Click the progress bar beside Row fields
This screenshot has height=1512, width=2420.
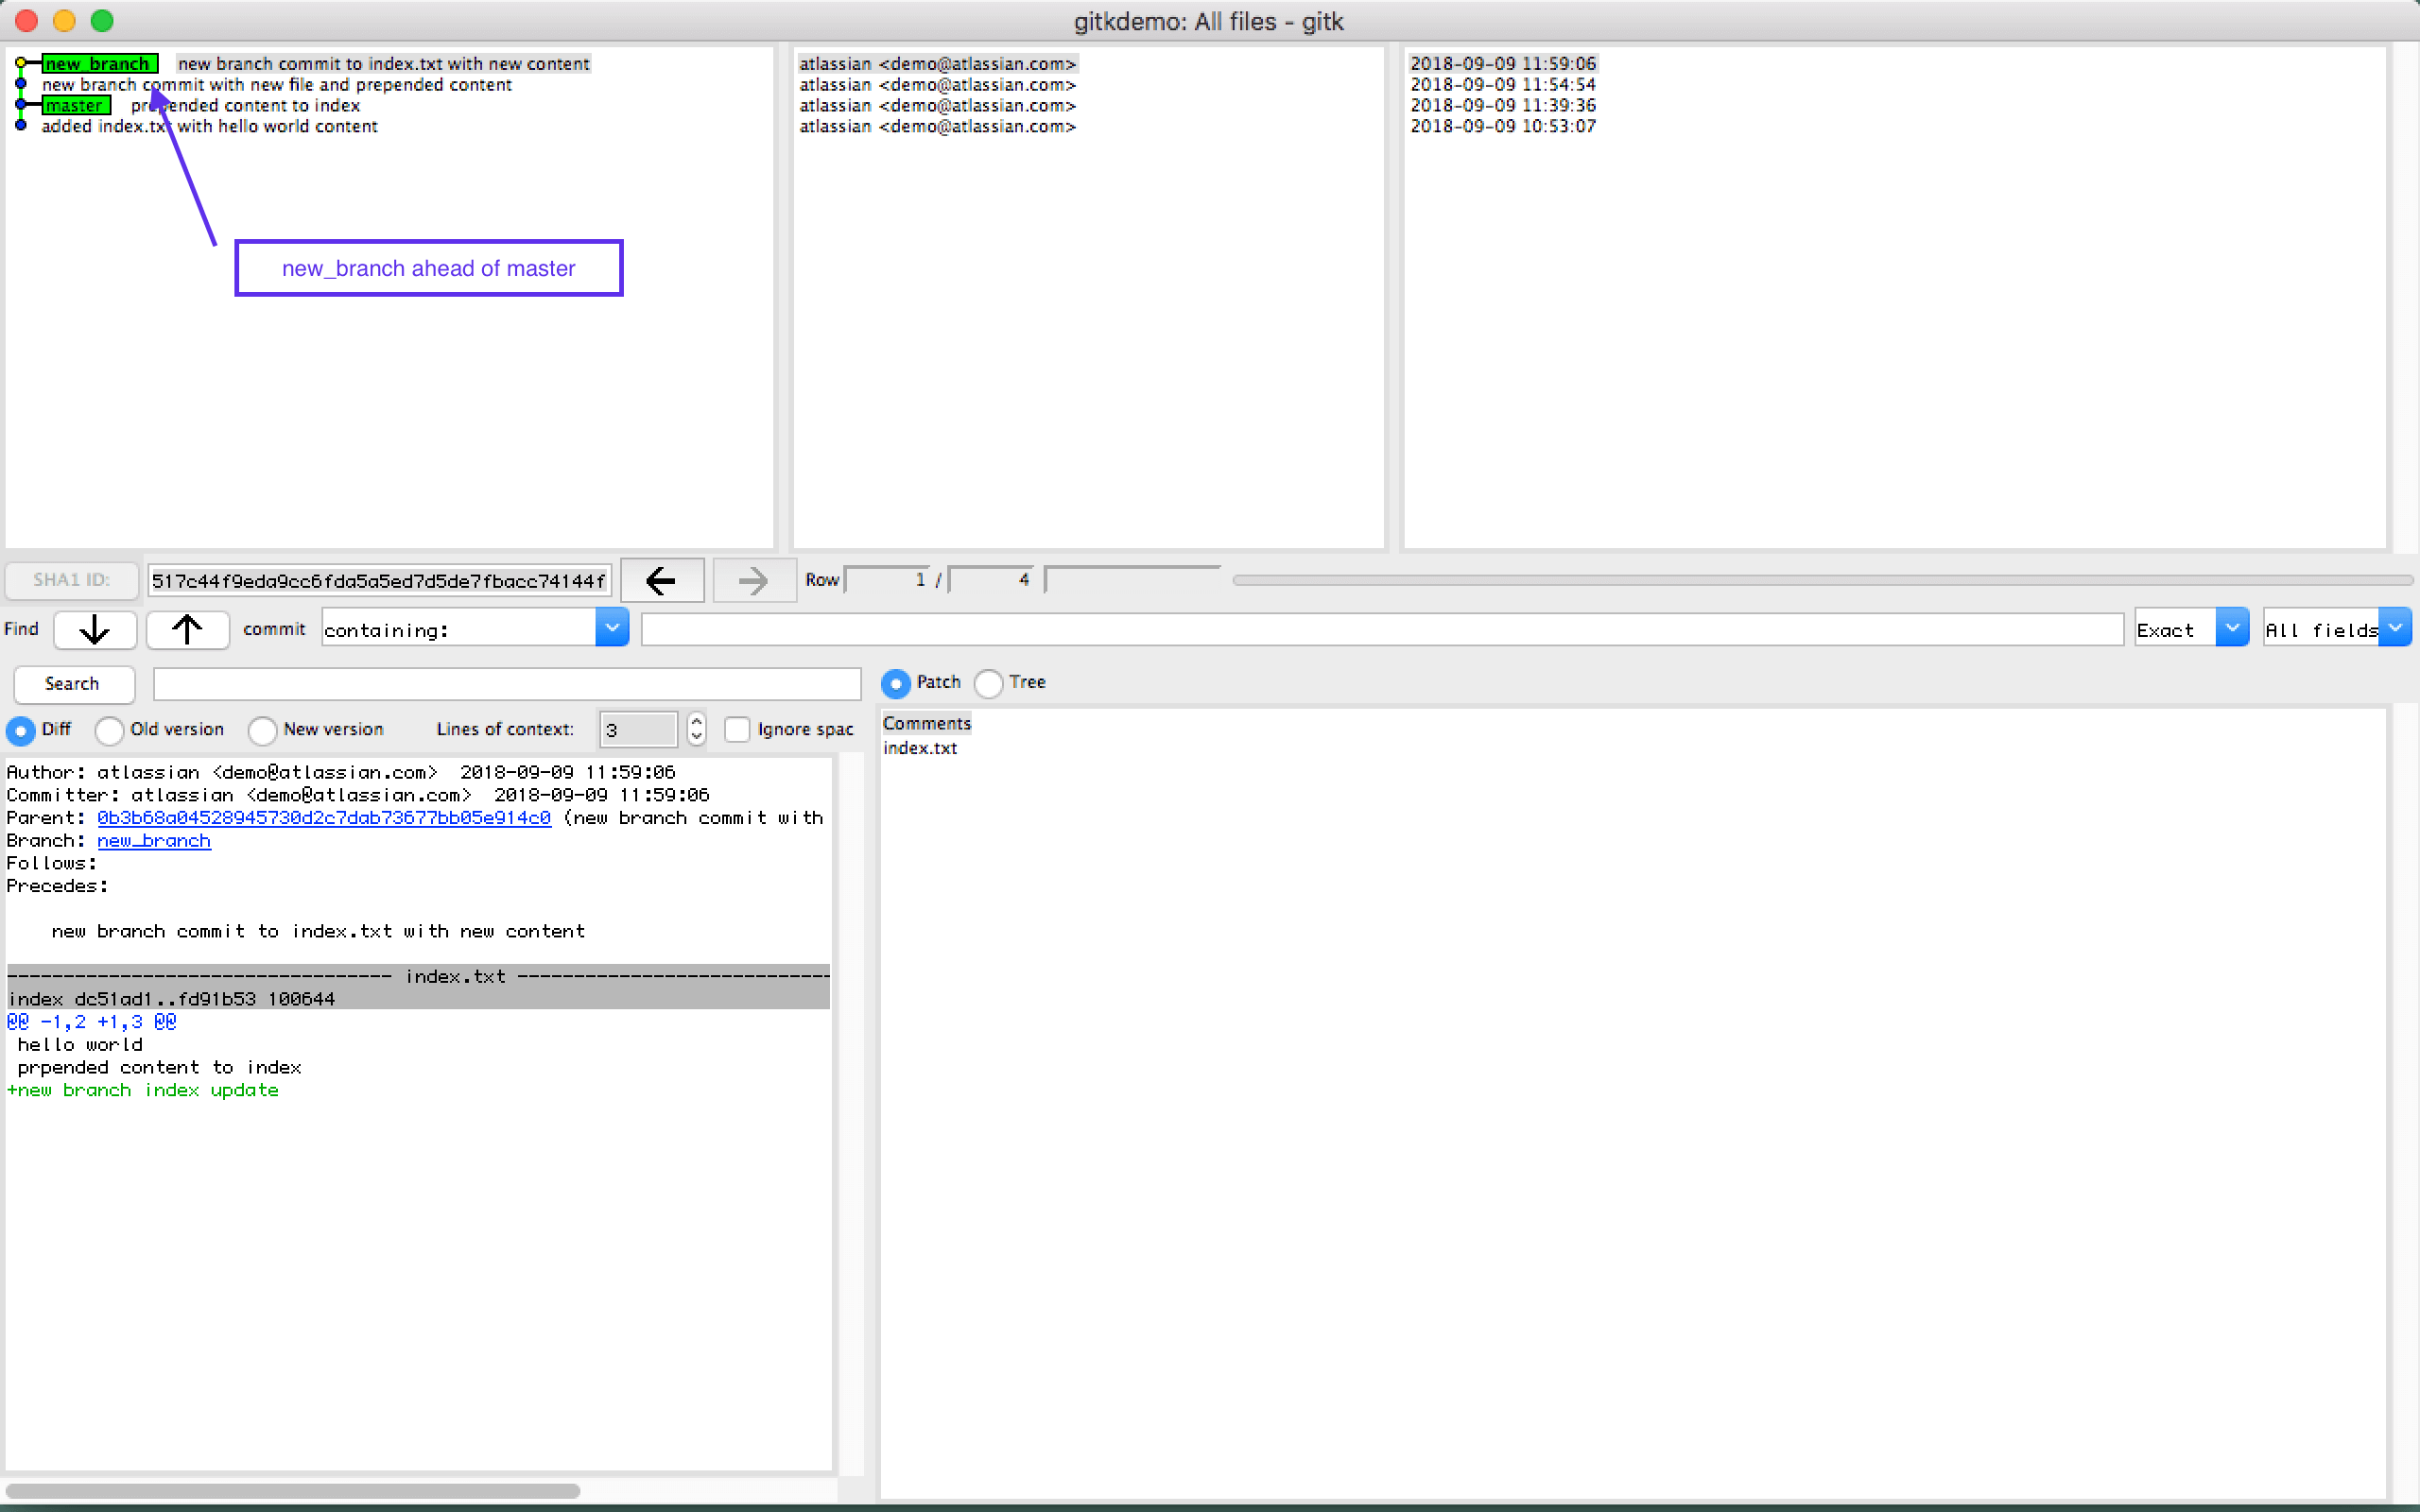pos(1822,580)
